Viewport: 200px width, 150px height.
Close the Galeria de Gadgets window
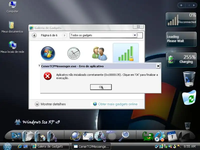click(138, 26)
